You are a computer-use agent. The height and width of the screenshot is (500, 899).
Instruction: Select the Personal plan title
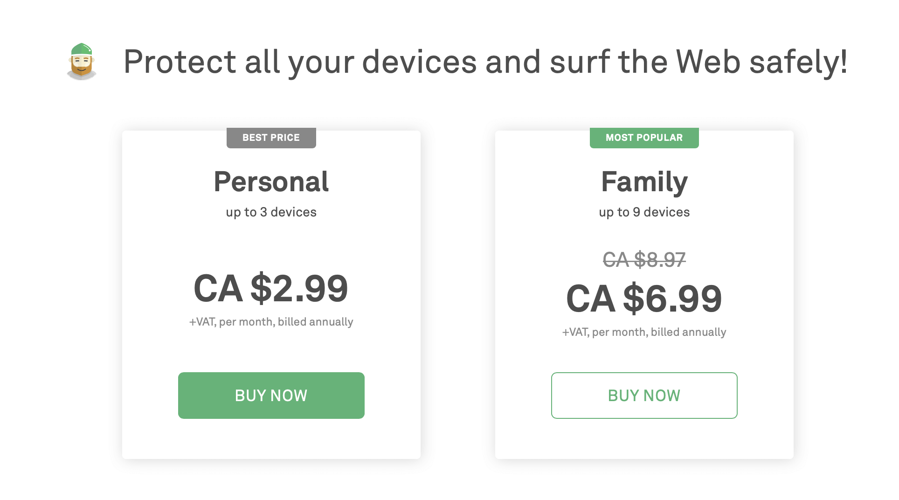[271, 182]
